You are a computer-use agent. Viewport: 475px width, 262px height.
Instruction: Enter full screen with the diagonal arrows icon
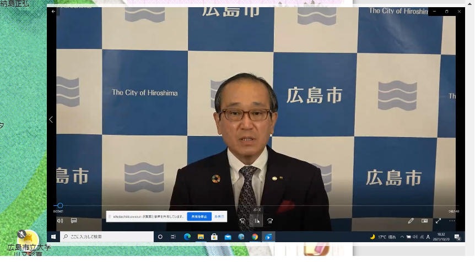pos(438,221)
